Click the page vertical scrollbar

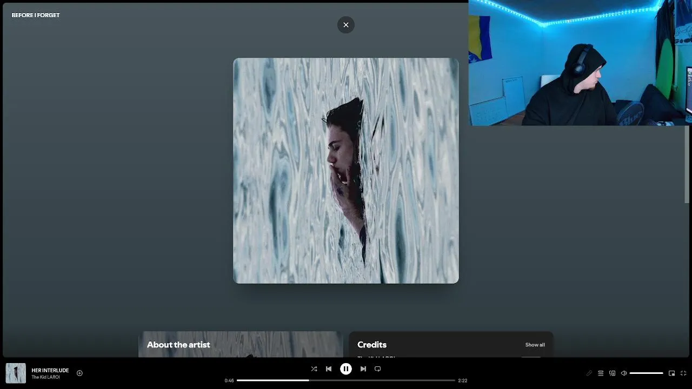tap(688, 165)
